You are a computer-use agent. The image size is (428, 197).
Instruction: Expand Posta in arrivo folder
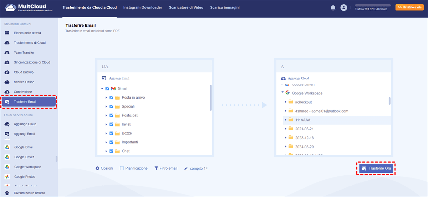(x=106, y=97)
